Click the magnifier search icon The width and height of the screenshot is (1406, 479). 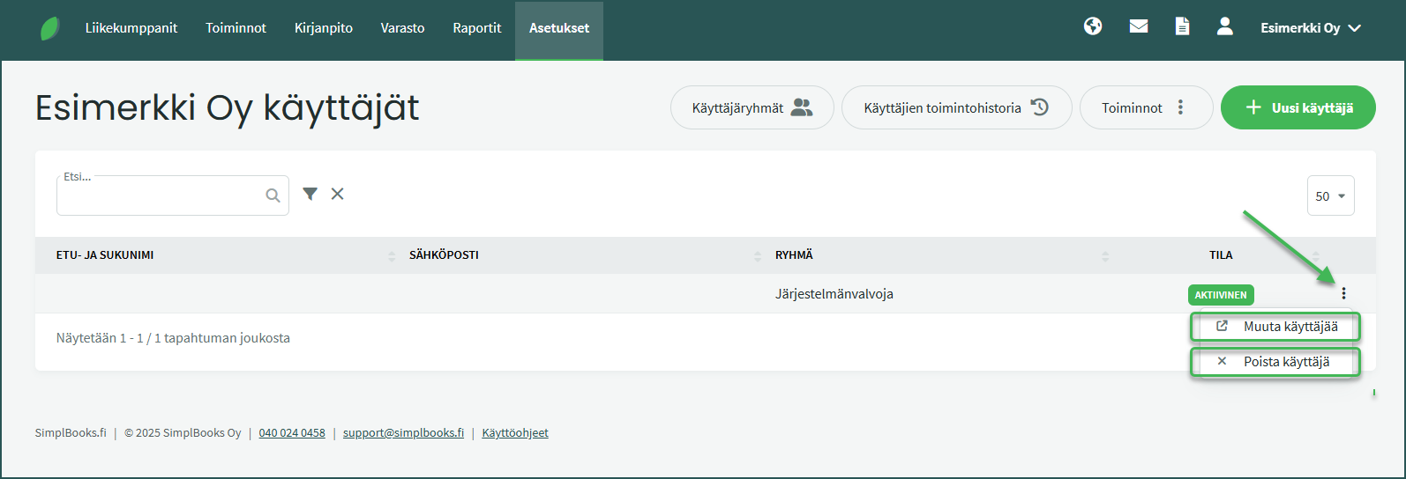pyautogui.click(x=273, y=195)
